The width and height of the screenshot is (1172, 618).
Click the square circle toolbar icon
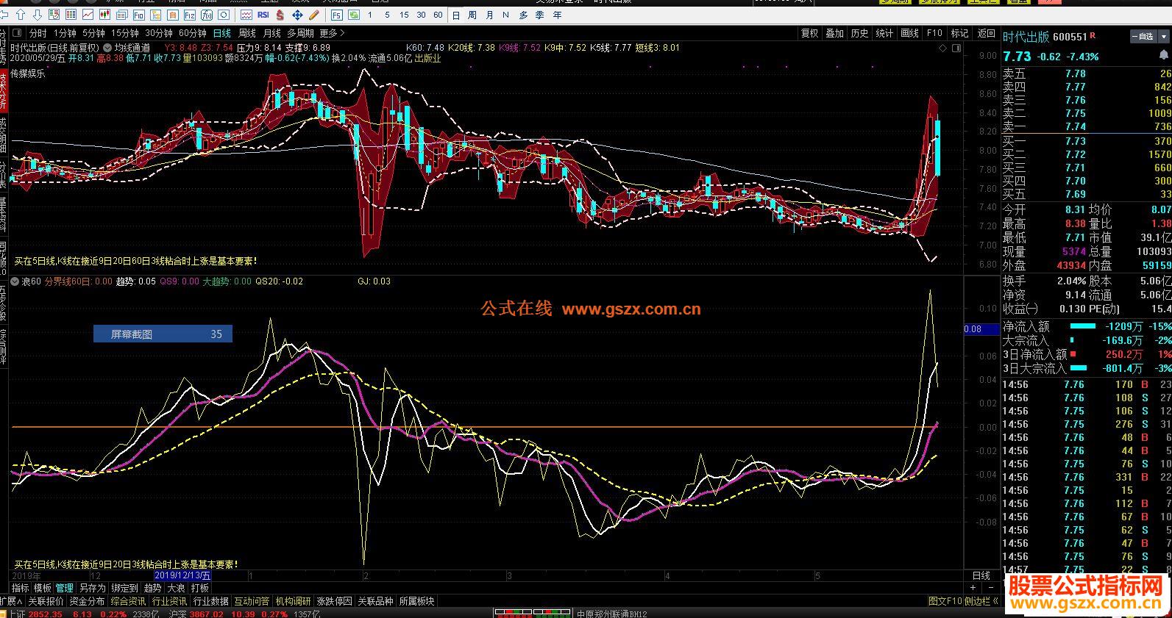point(223,15)
